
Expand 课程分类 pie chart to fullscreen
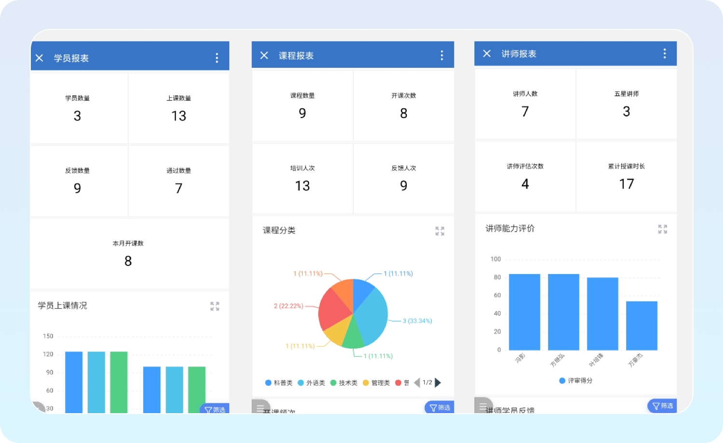(440, 231)
